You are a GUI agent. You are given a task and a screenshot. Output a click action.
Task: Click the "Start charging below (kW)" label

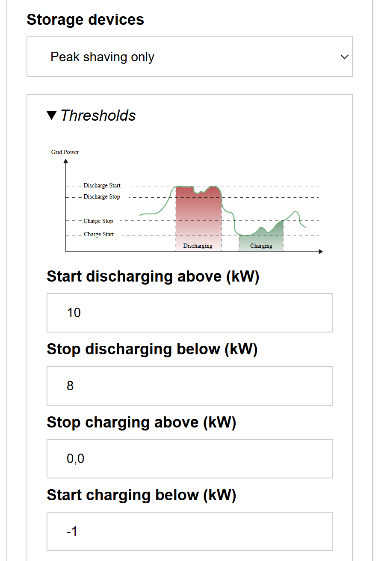(141, 495)
